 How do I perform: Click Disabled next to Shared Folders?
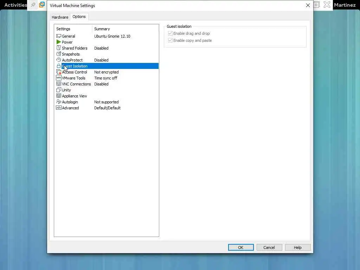101,48
